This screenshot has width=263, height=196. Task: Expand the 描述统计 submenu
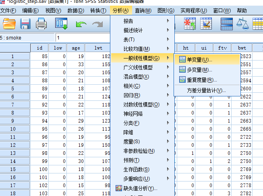click(x=142, y=30)
